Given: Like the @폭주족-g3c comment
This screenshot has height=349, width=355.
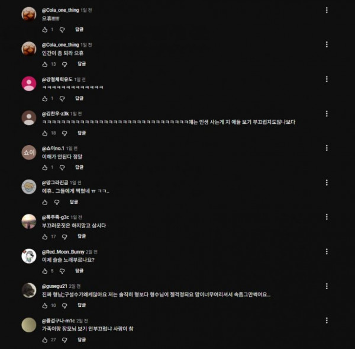Looking at the screenshot, I should [45, 236].
